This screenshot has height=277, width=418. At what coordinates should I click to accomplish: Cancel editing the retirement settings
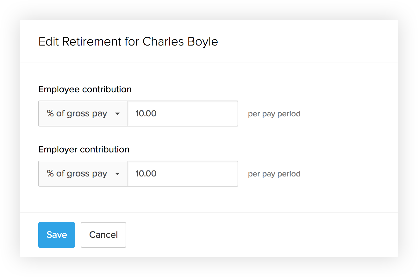click(103, 235)
